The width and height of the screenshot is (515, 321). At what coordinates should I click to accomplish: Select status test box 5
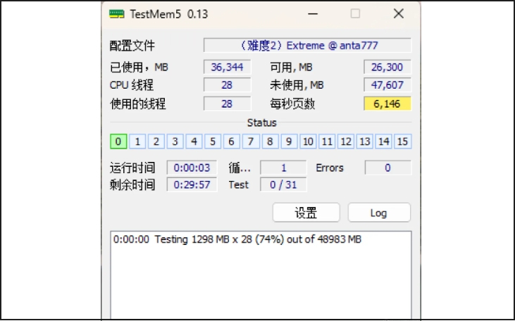pyautogui.click(x=213, y=141)
